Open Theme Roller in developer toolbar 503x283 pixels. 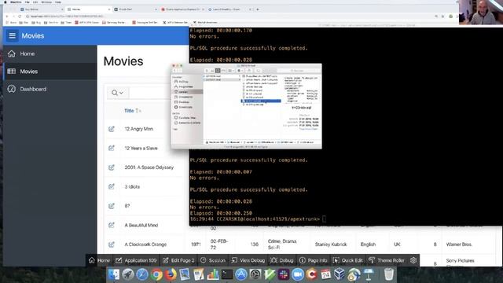click(387, 260)
